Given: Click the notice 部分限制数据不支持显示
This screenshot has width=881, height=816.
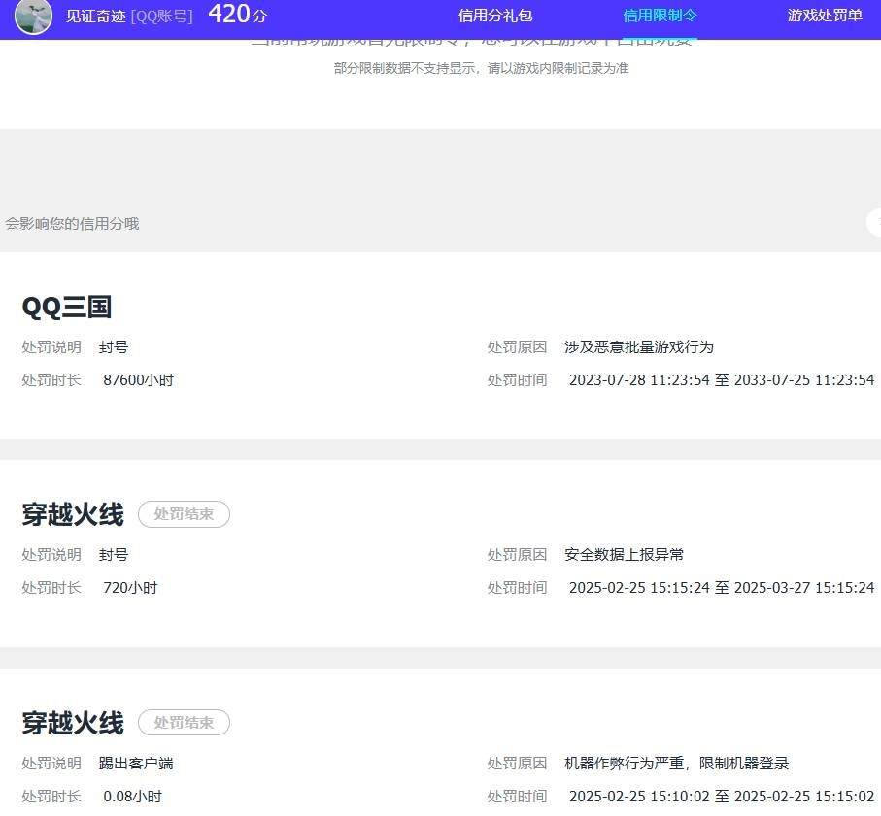Looking at the screenshot, I should point(482,69).
